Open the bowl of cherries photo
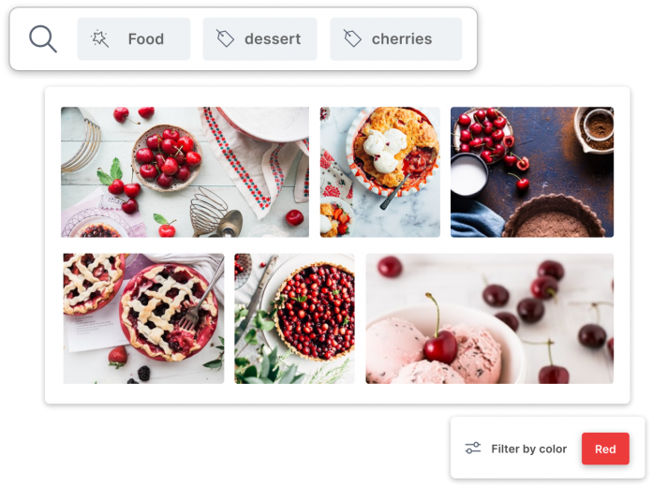Viewport: 652px width, 486px height. tap(185, 172)
